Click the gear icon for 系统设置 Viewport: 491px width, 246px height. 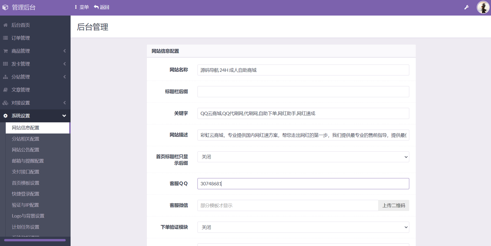point(5,116)
